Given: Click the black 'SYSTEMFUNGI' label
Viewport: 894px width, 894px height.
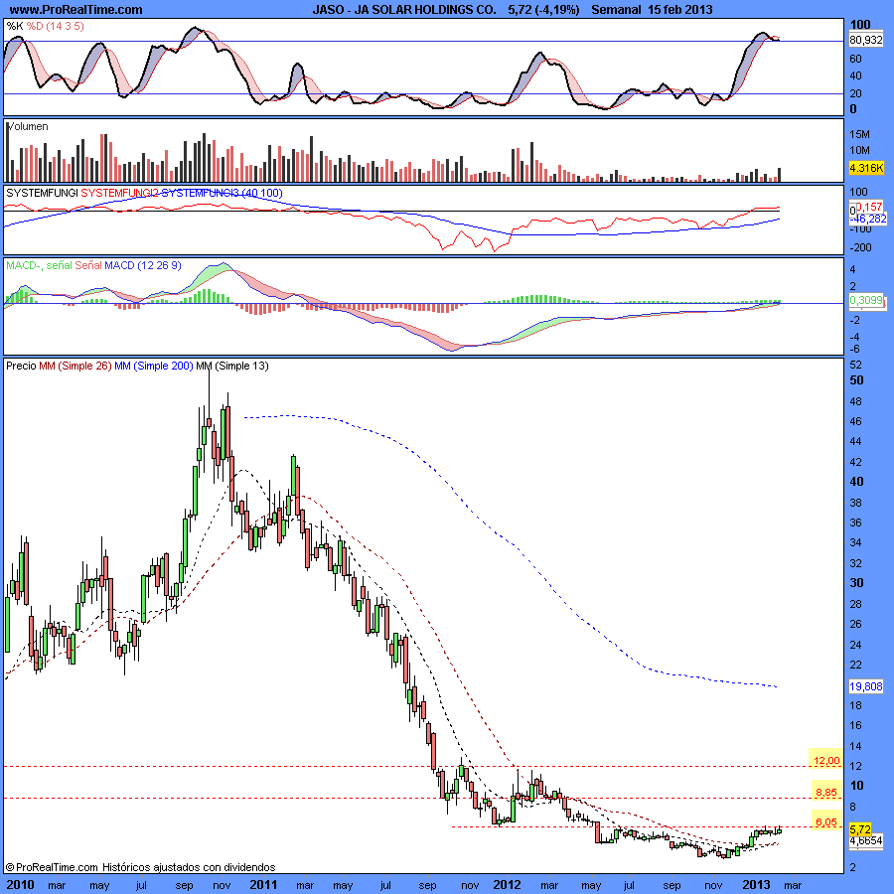Looking at the screenshot, I should (42, 193).
